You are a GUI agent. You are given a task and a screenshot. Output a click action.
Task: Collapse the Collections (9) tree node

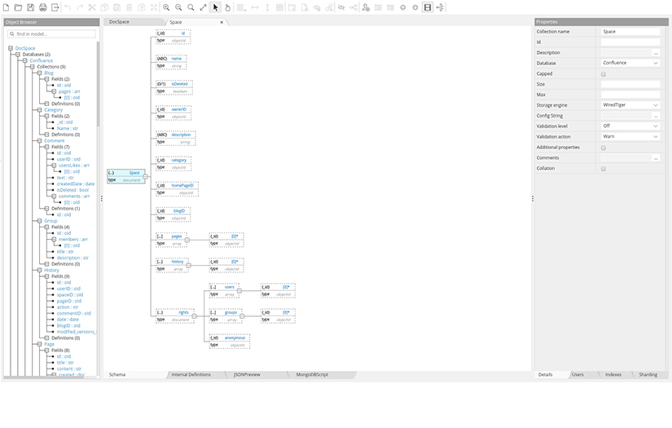[32, 67]
